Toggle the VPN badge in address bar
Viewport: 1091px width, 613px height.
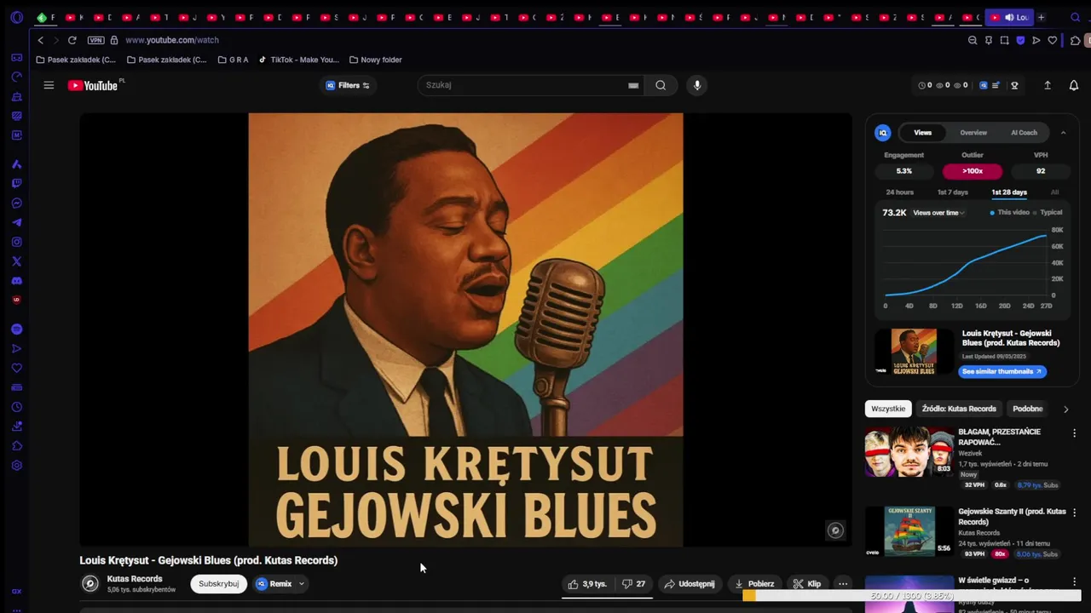(x=95, y=40)
